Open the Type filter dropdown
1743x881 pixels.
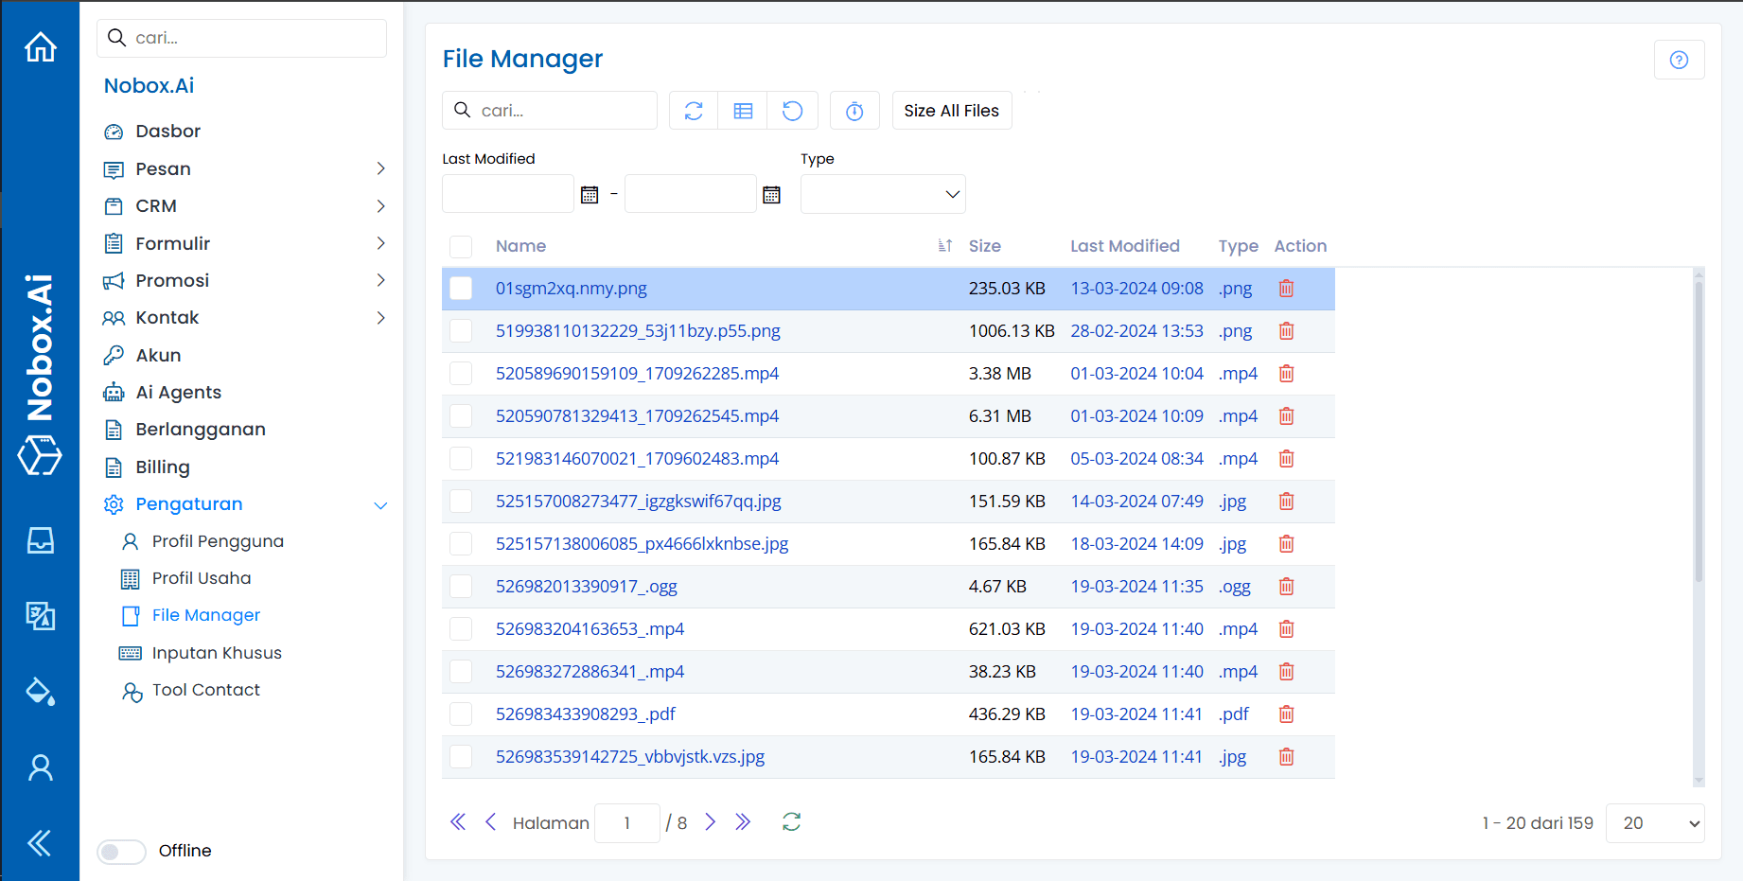coord(882,193)
